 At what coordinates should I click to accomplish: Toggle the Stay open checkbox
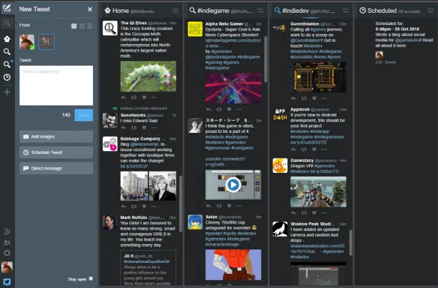[91, 279]
